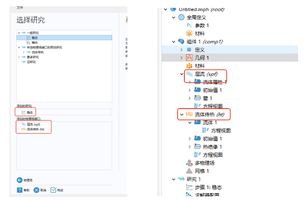This screenshot has width=306, height=200.
Task: Click the global Materials sphere icon
Action: [189, 33]
